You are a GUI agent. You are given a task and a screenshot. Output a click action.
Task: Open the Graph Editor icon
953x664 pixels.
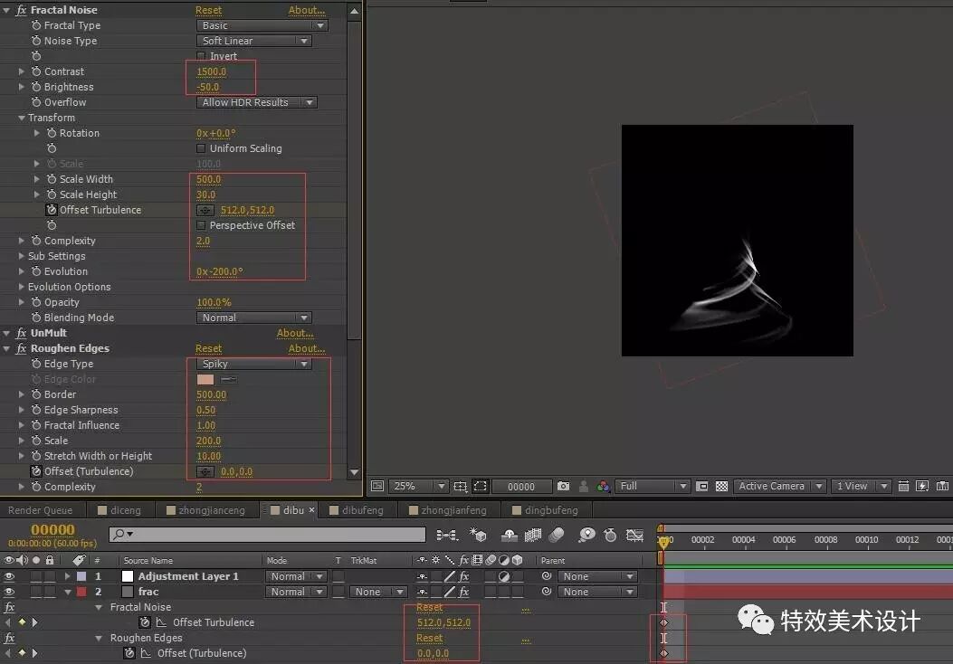click(634, 535)
